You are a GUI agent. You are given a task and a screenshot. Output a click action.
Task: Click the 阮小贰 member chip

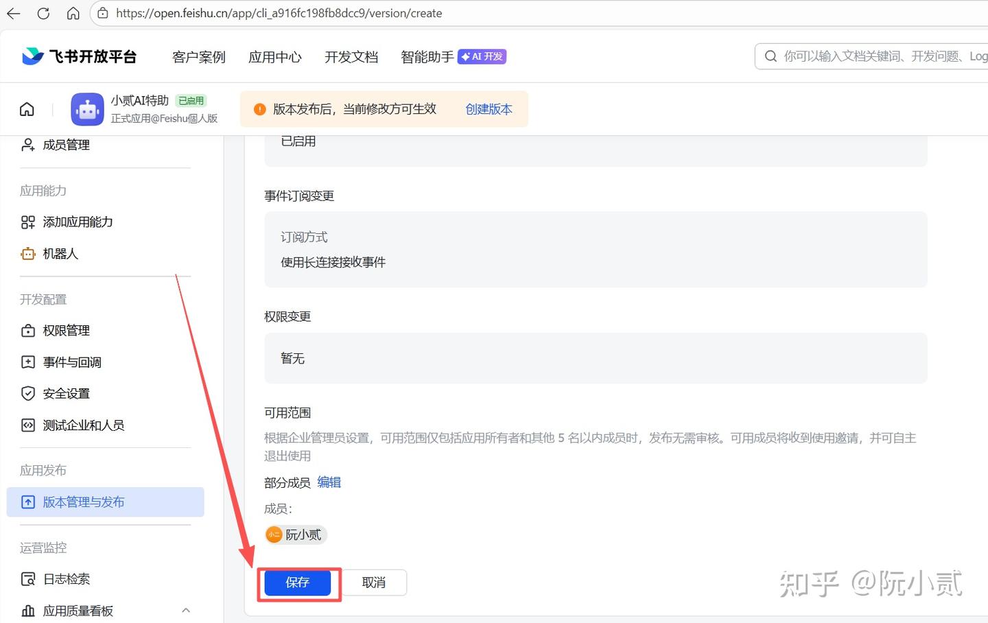(x=296, y=534)
